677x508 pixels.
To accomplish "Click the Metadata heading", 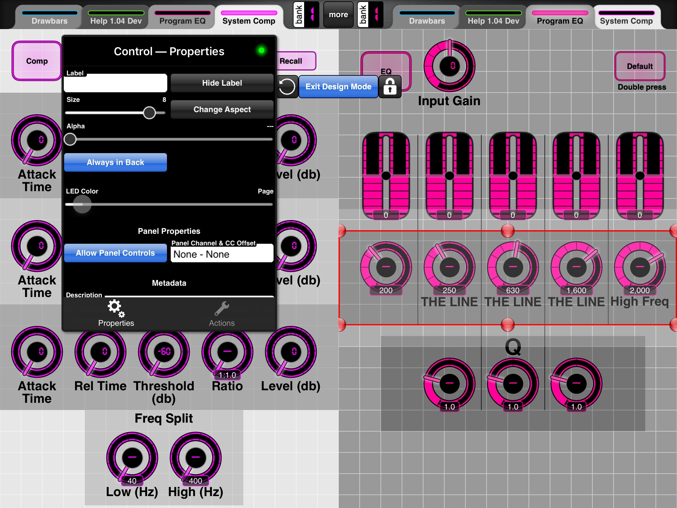I will point(169,283).
